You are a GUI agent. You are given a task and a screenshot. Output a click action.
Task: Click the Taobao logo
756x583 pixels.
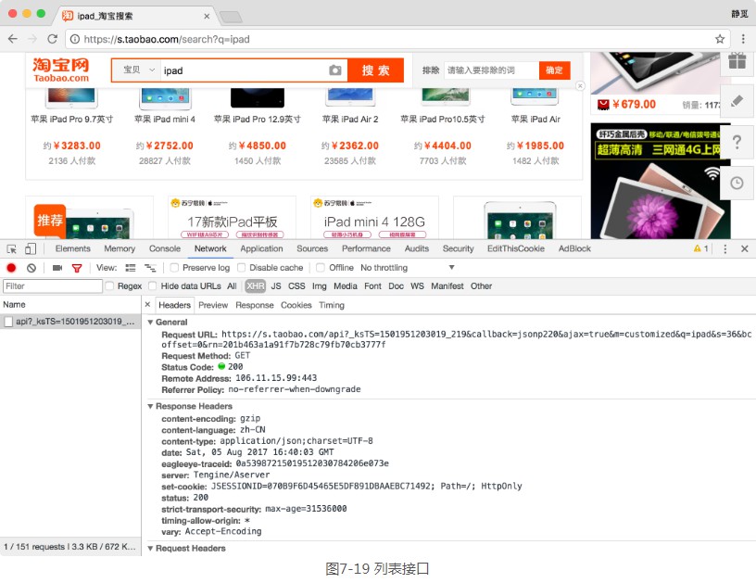tap(61, 70)
